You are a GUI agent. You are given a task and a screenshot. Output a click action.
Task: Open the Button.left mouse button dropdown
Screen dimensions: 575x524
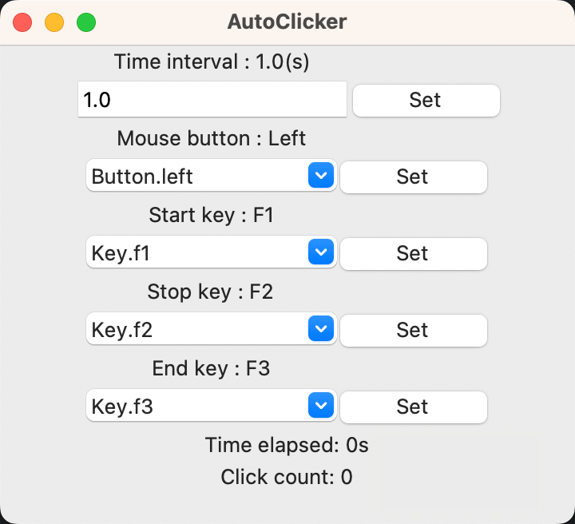click(x=198, y=177)
